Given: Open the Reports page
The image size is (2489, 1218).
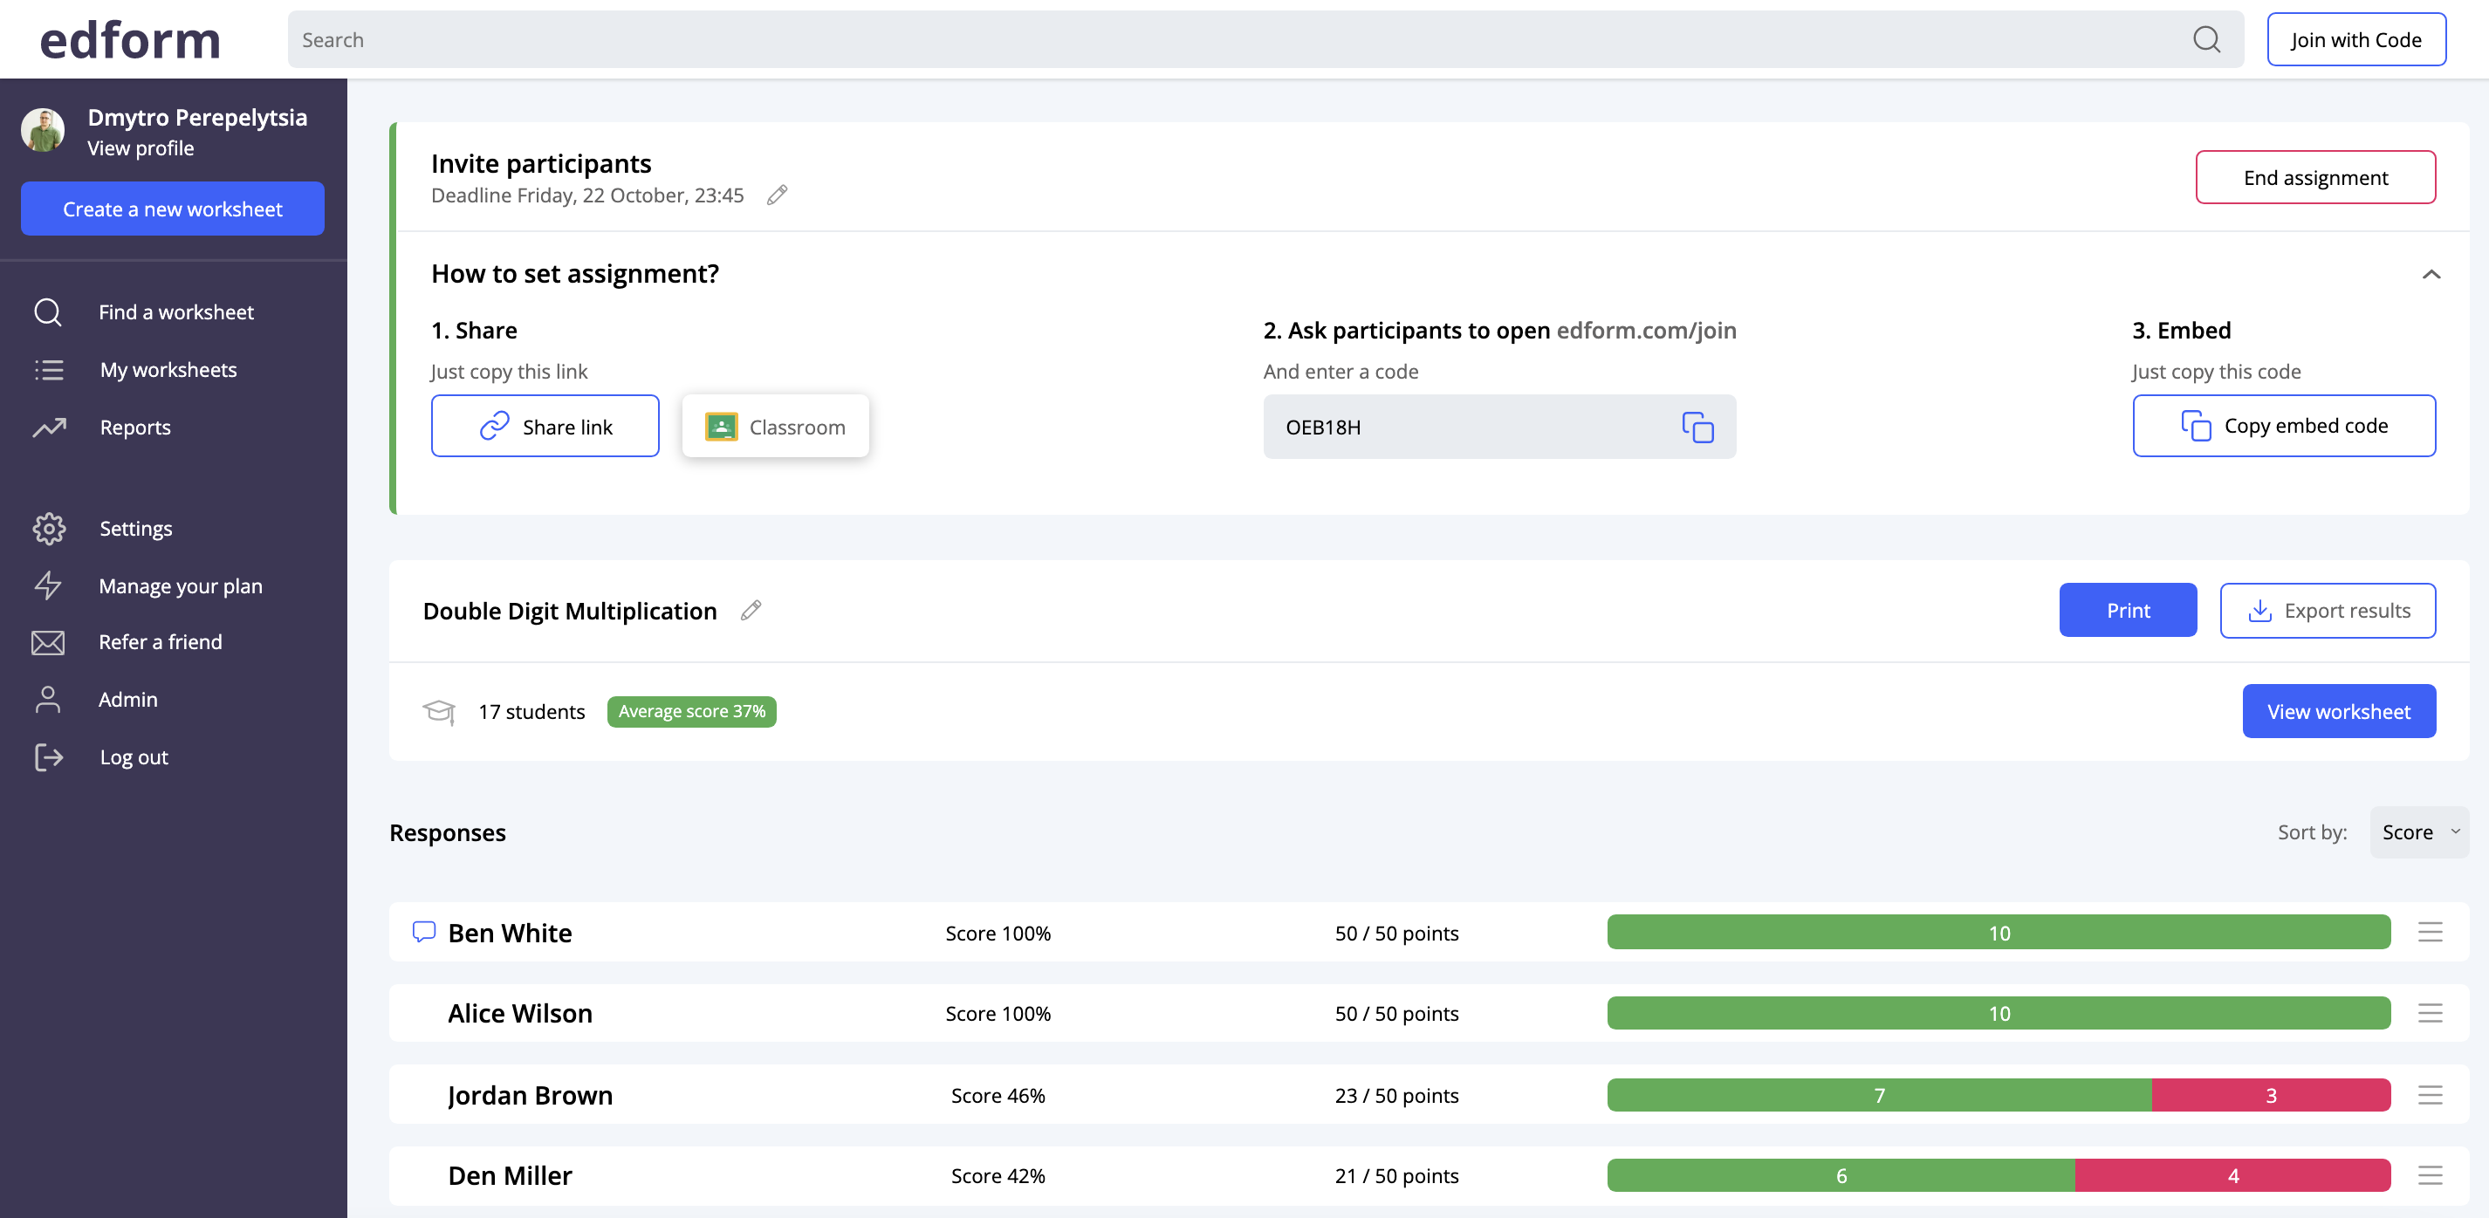Looking at the screenshot, I should point(135,427).
